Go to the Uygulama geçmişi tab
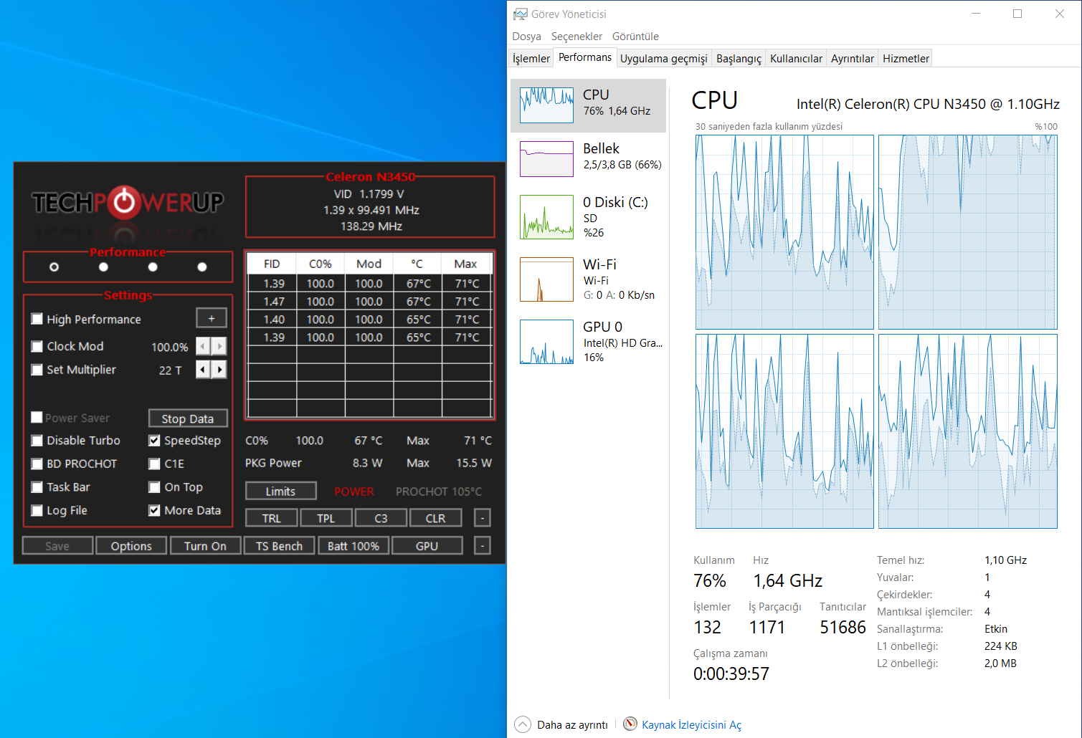This screenshot has height=738, width=1082. click(x=664, y=59)
